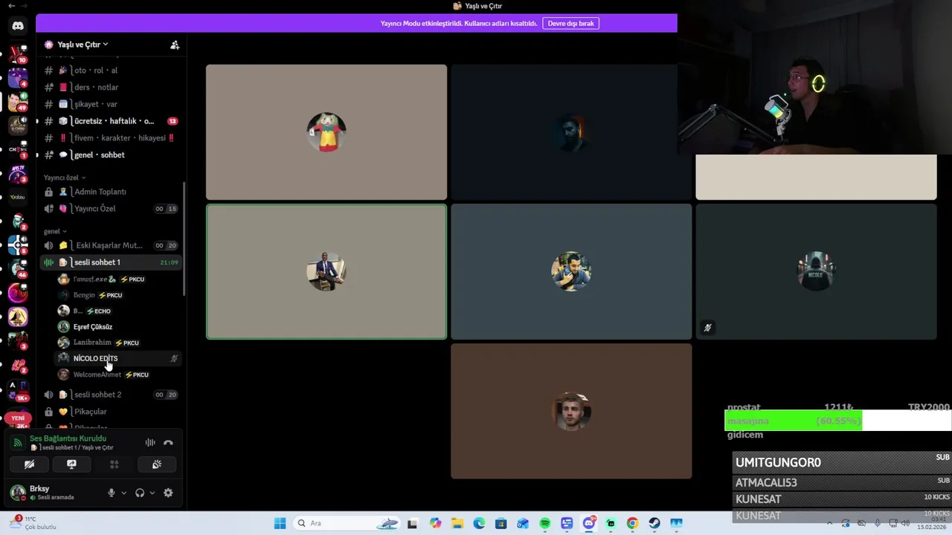
Task: Open Microsoft Edge from the taskbar
Action: click(x=479, y=523)
